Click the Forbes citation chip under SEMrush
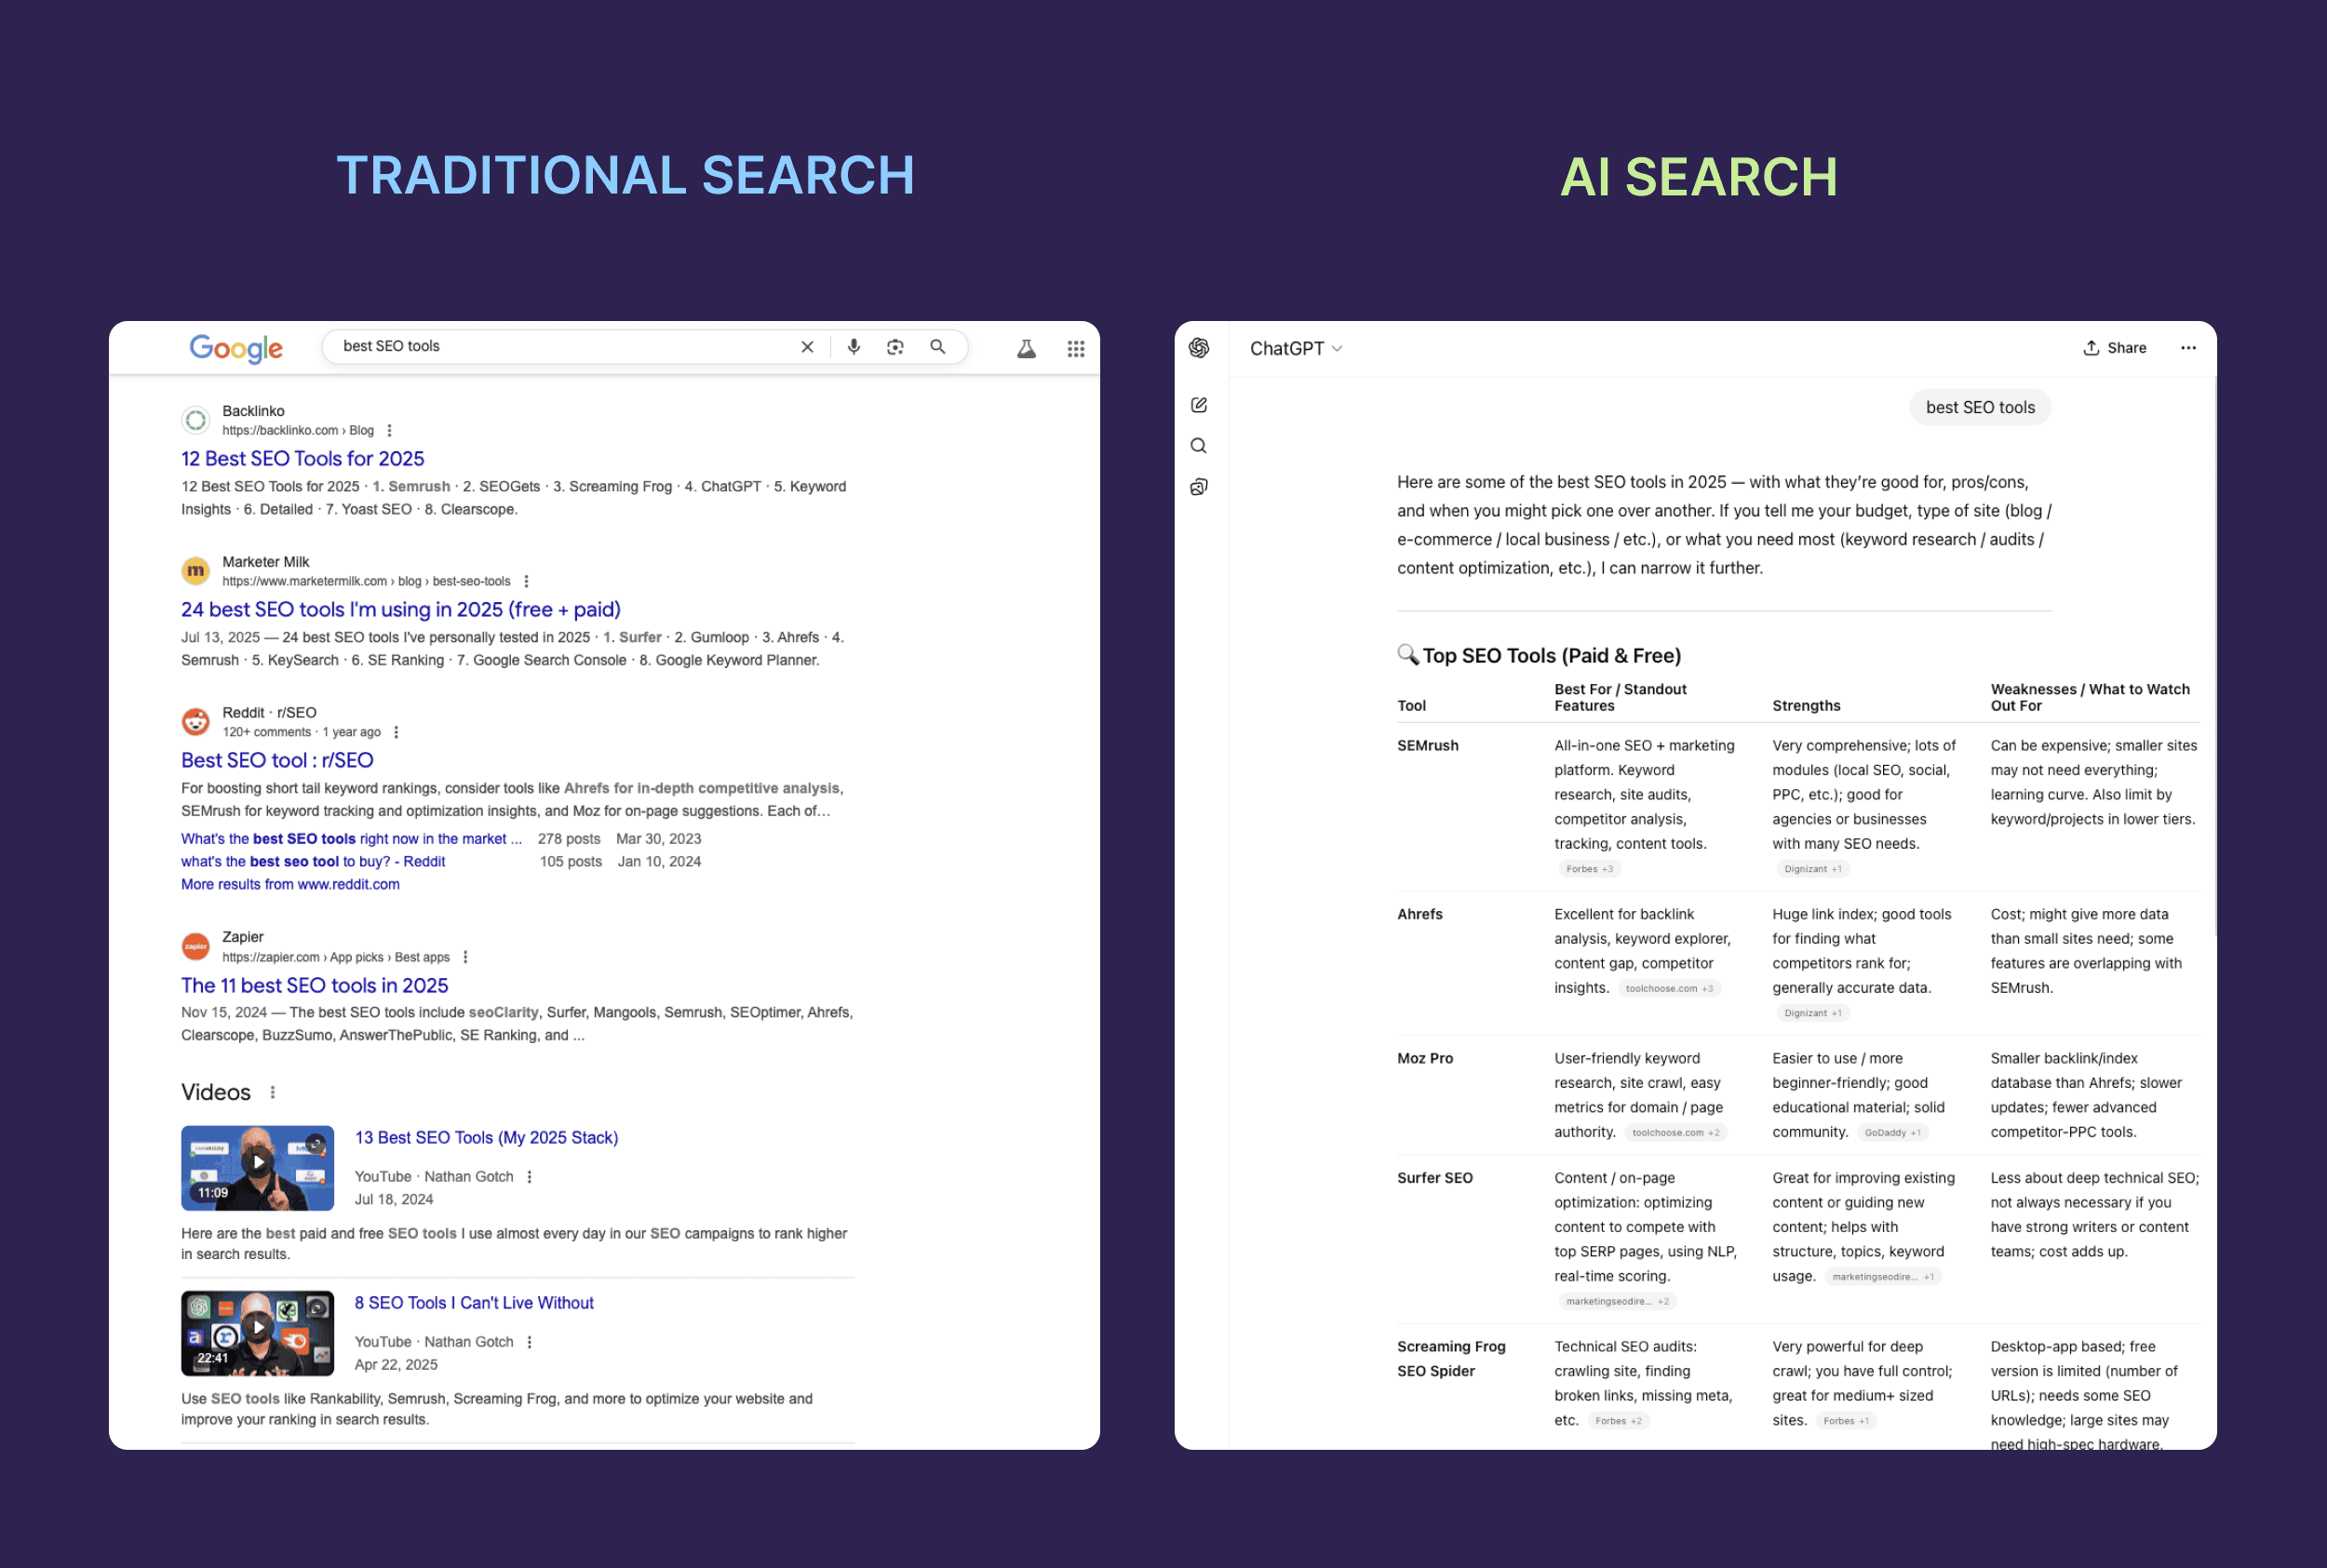2327x1568 pixels. point(1590,868)
